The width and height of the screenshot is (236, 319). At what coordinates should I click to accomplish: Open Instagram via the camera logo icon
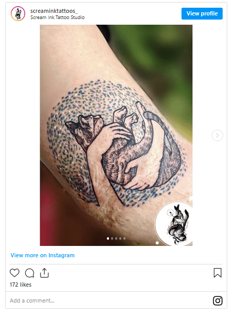click(x=217, y=300)
